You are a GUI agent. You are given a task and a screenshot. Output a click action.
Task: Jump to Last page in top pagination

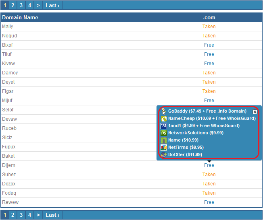pyautogui.click(x=52, y=5)
